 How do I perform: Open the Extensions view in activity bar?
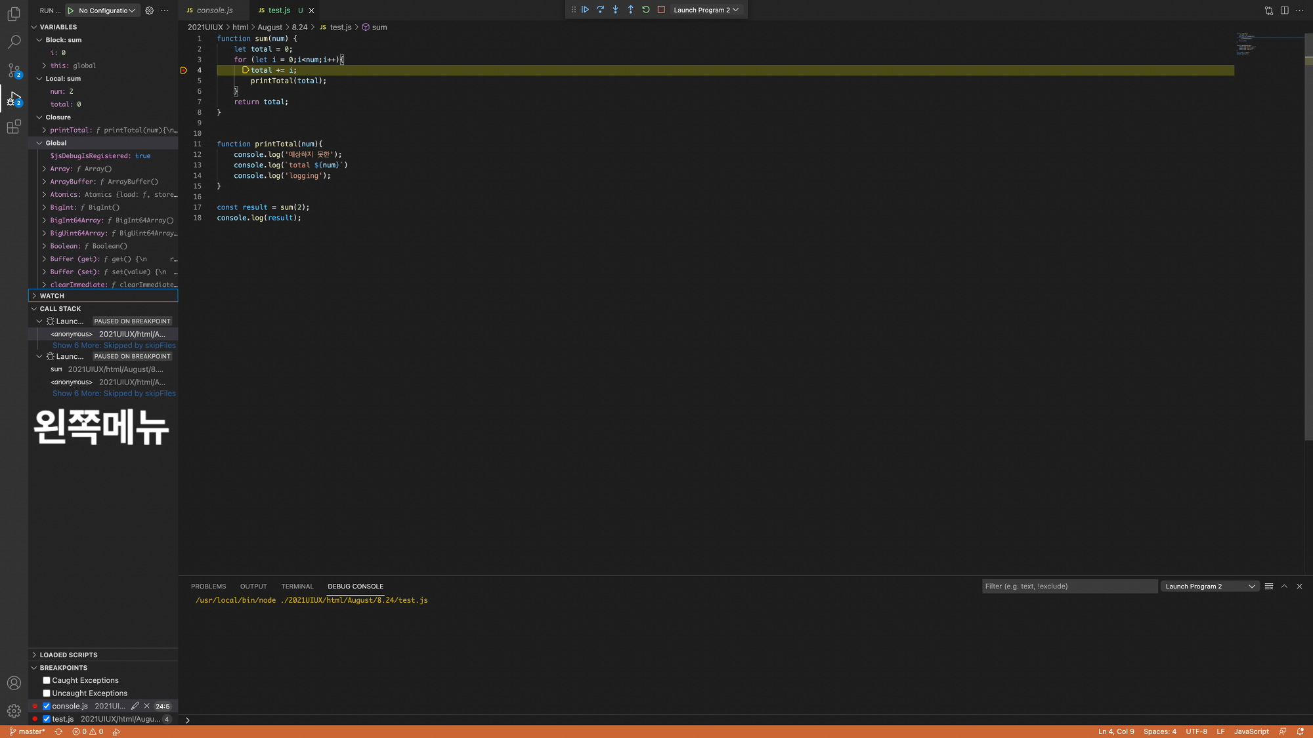click(x=14, y=127)
